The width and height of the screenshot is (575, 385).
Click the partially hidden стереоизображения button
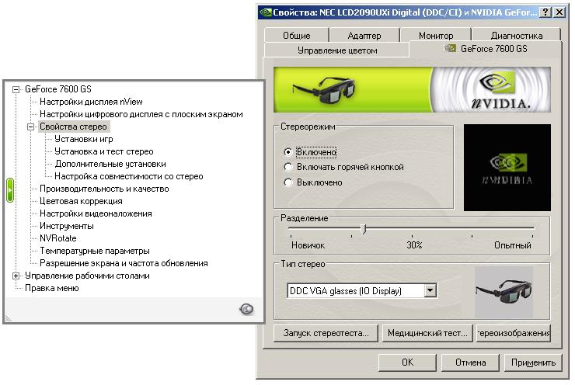point(514,333)
